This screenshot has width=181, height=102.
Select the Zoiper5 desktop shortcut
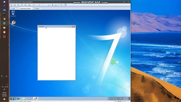click(x=13, y=23)
